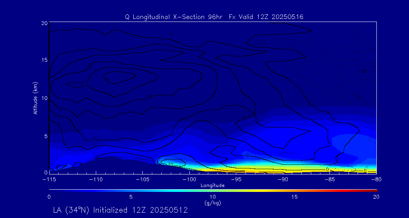Click the colorbar "5" scale label
The width and height of the screenshot is (409, 218).
click(x=131, y=197)
